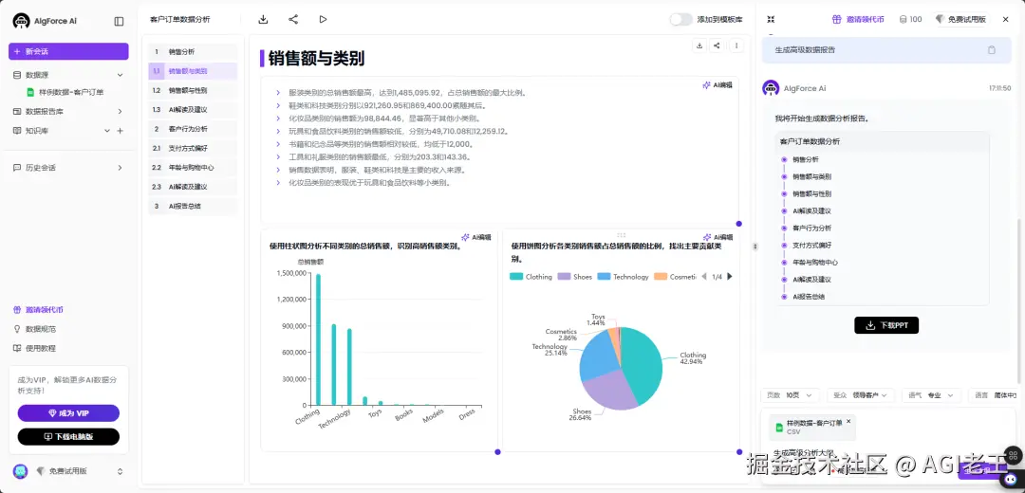Open 使用教程 in sidebar
The width and height of the screenshot is (1025, 493).
(x=35, y=348)
